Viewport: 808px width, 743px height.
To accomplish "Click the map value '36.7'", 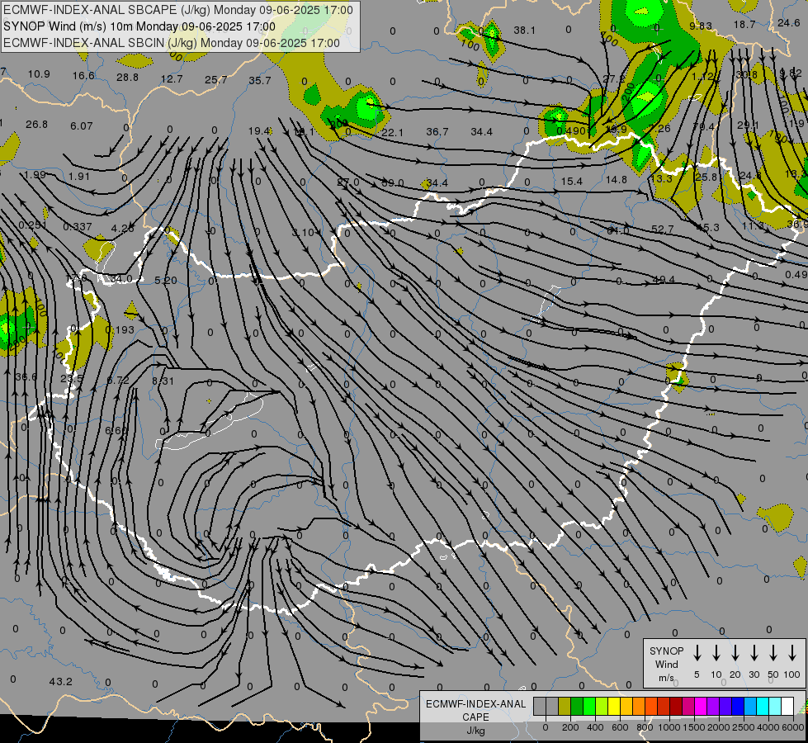I will coord(437,132).
